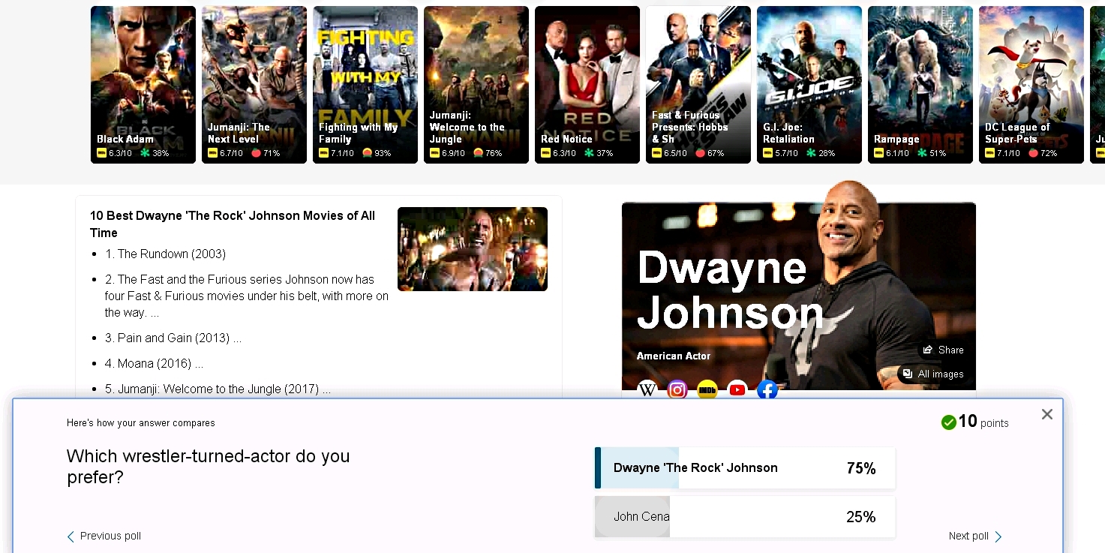Open the article thumbnail image of The Rock
The width and height of the screenshot is (1105, 553).
click(473, 249)
